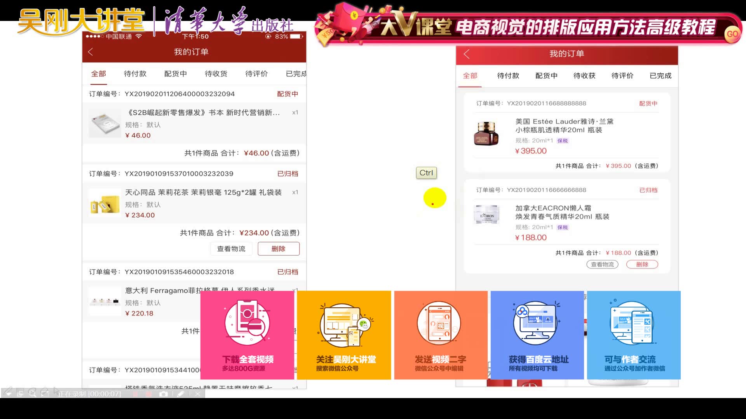
Task: Click 保税 tag on EAORON item
Action: pyautogui.click(x=563, y=227)
